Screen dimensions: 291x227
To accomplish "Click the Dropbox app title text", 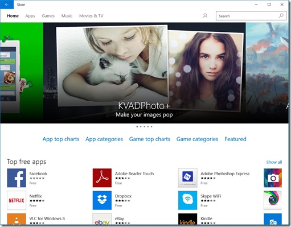I will [123, 196].
